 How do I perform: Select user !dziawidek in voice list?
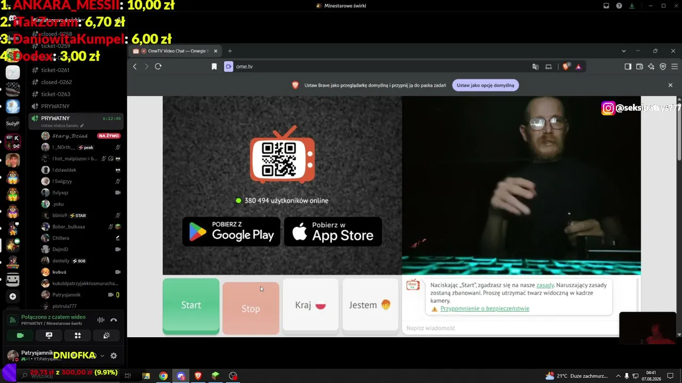coord(64,170)
